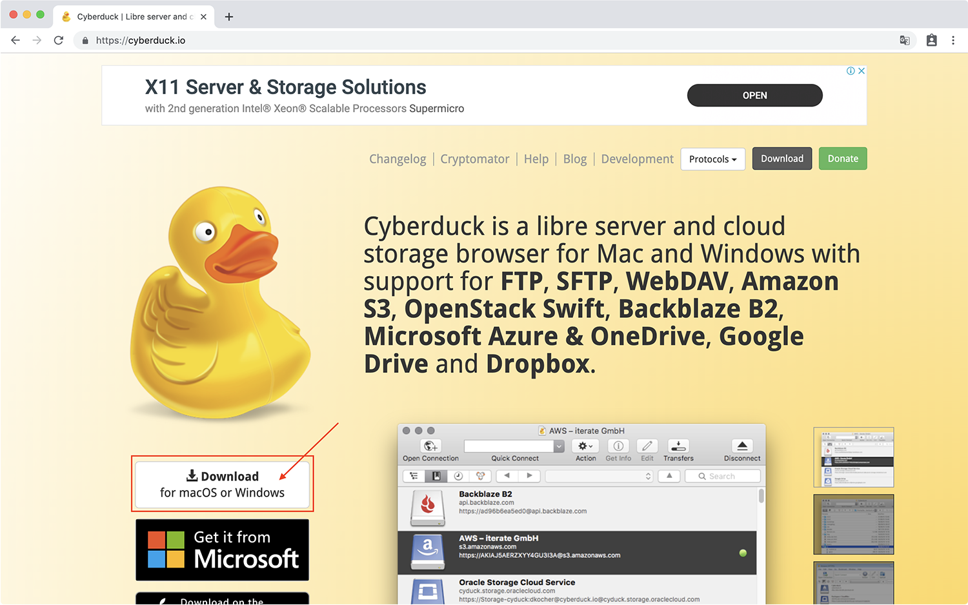Screen dimensions: 968x605
Task: Select the Oracle Storage Cloud Service bookmark
Action: [x=577, y=591]
